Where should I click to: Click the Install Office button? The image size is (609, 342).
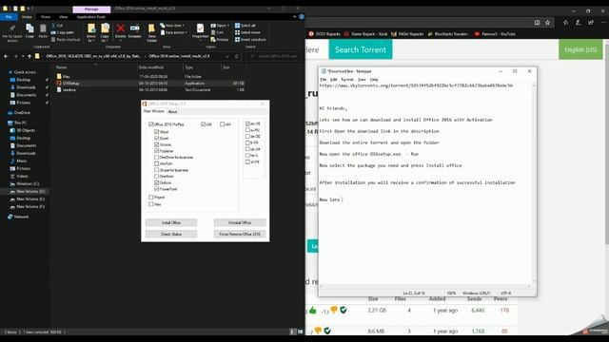(x=171, y=222)
